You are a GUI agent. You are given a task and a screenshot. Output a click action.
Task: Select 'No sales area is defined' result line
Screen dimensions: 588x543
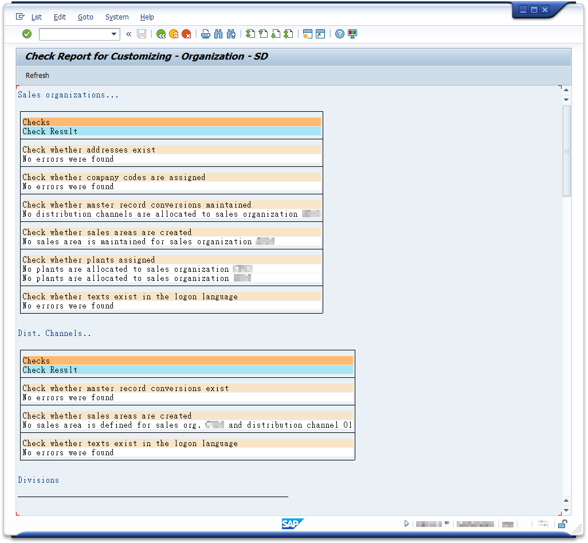pos(187,425)
